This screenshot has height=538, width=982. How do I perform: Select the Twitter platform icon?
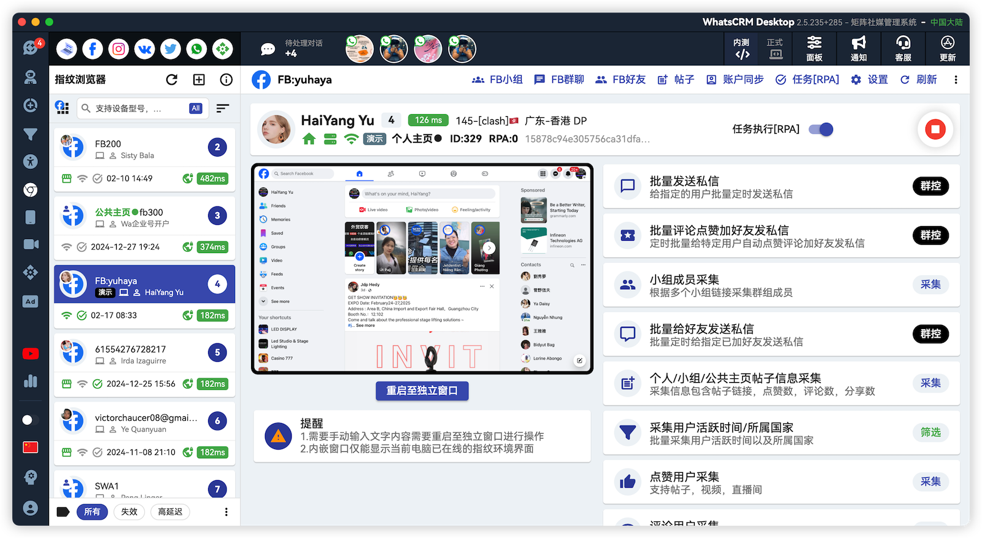pos(171,49)
